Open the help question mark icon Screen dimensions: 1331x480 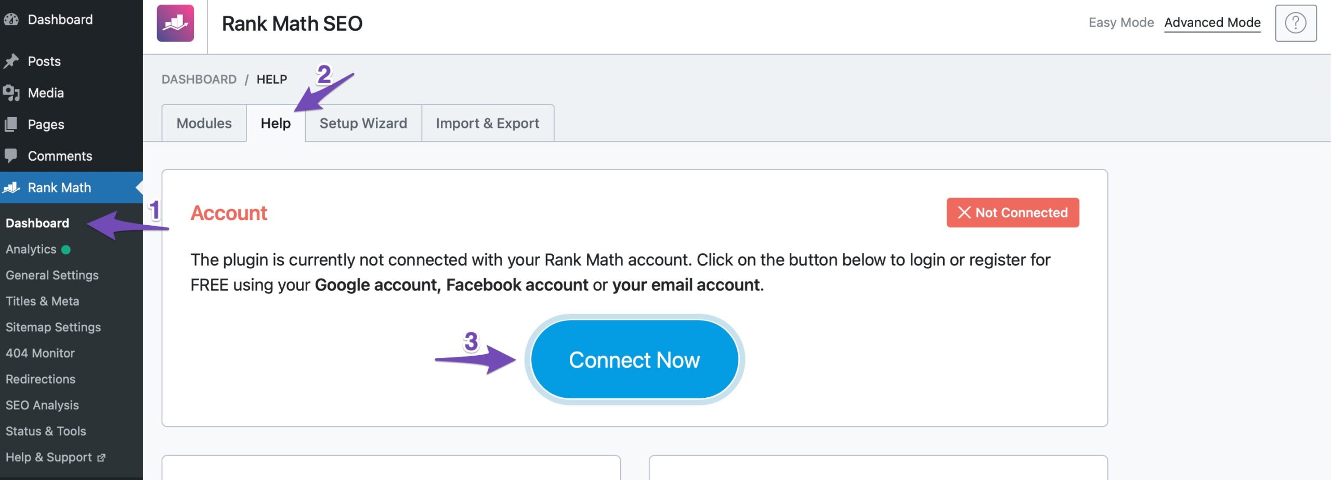[1295, 23]
